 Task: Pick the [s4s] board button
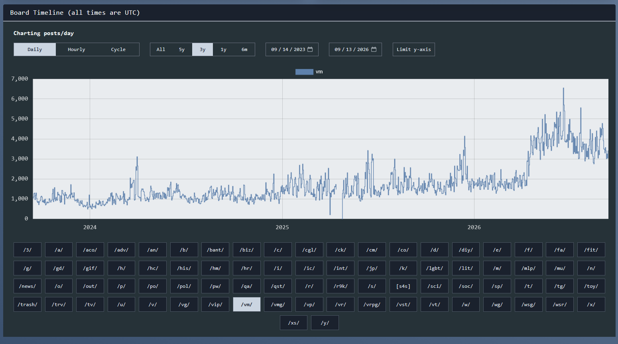(x=403, y=286)
